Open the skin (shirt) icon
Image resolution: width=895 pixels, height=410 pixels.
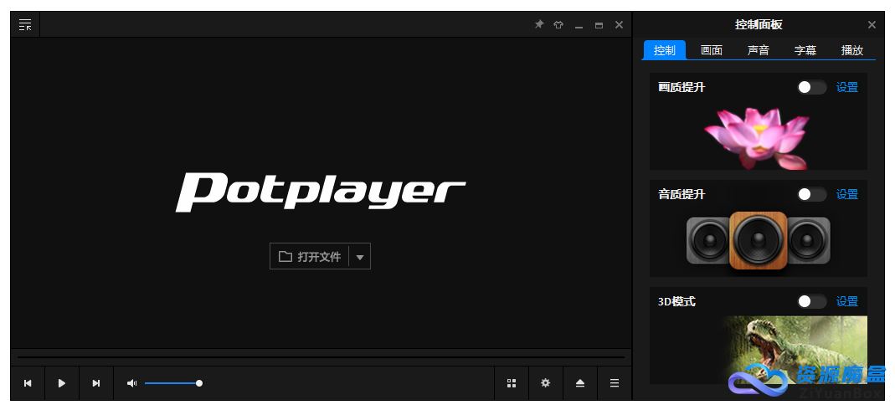click(558, 25)
